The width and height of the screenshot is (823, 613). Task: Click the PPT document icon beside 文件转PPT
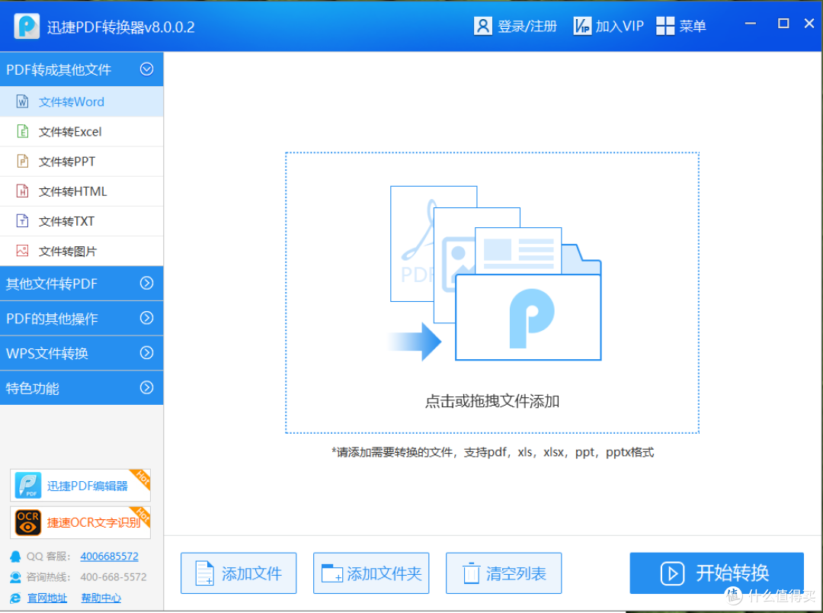[22, 162]
